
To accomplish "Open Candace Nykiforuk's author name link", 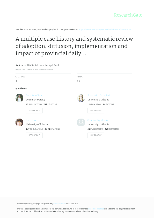I will 98,120.
